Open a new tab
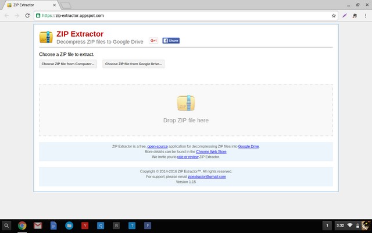372x233 pixels. (x=66, y=5)
